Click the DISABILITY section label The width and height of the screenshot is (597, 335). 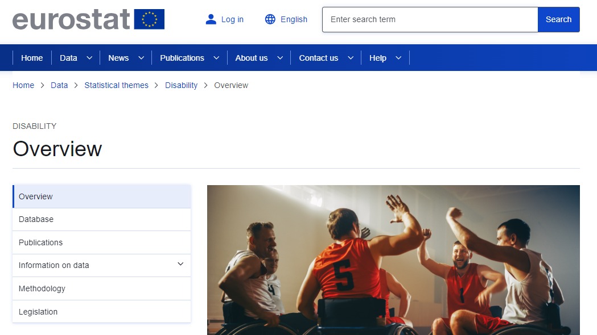(x=34, y=126)
